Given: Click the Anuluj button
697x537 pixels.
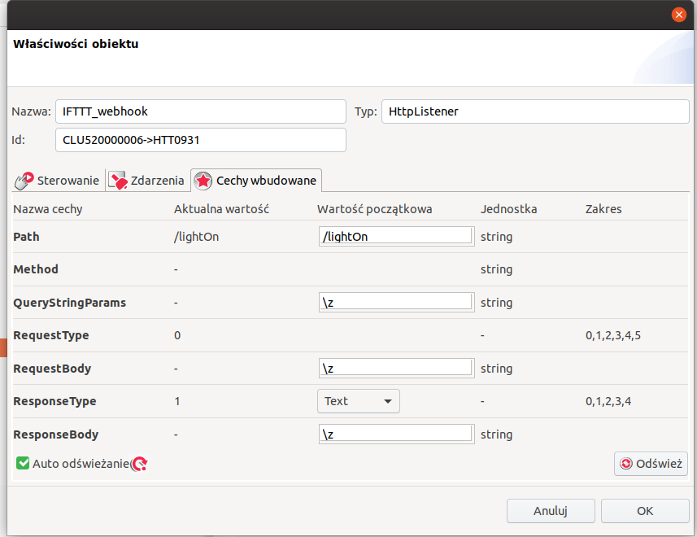Looking at the screenshot, I should [550, 511].
